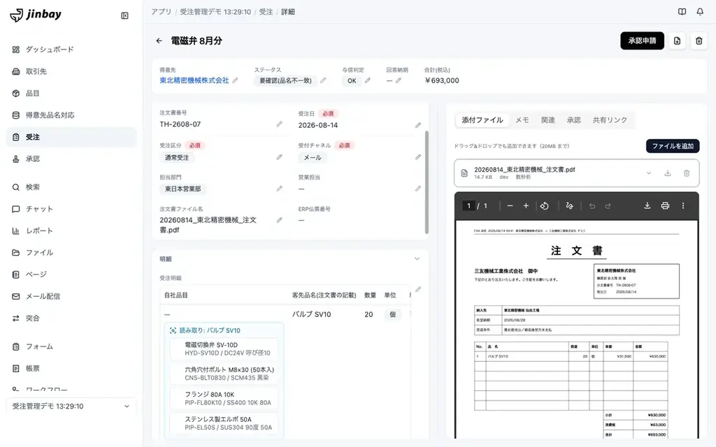Open チャット in the sidebar
This screenshot has height=447, width=716.
pyautogui.click(x=71, y=209)
